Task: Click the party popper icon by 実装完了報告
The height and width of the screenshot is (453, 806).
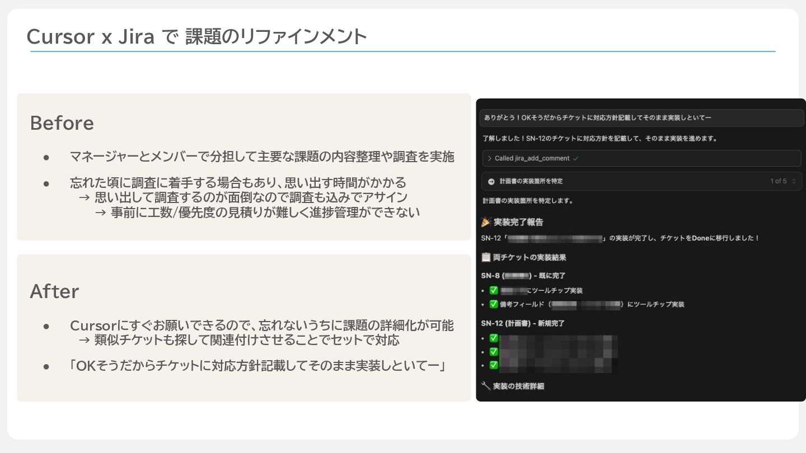Action: pyautogui.click(x=486, y=222)
